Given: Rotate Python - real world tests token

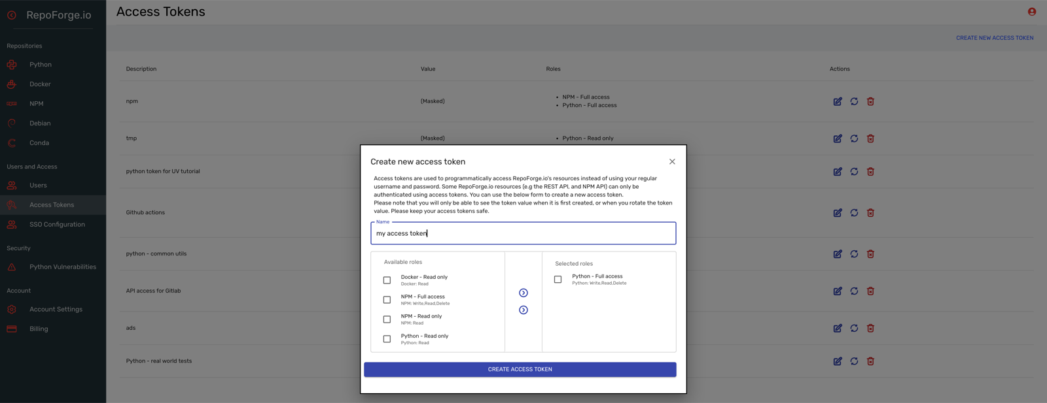Looking at the screenshot, I should (x=854, y=361).
